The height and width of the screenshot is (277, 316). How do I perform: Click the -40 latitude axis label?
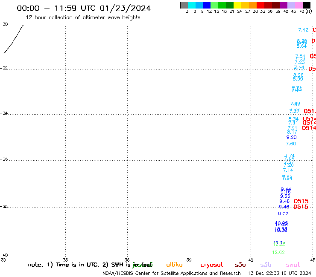(4, 255)
